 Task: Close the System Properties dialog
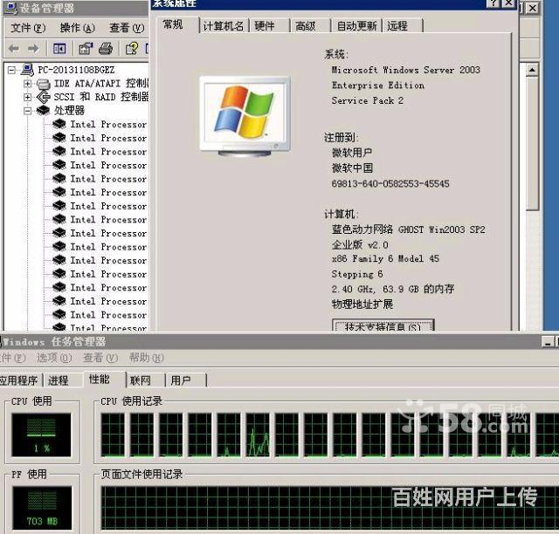(508, 3)
